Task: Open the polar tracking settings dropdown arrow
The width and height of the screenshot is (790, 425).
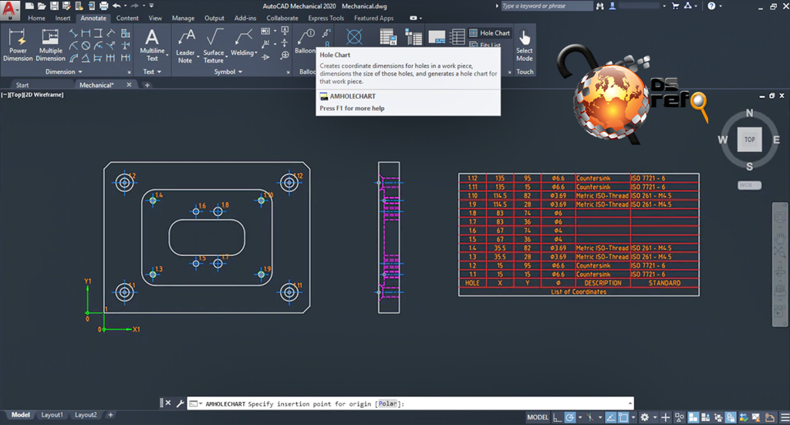Action: (580, 417)
